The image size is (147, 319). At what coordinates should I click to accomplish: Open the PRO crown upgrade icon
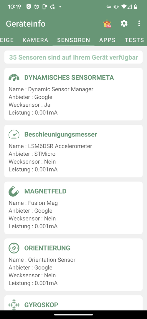(107, 24)
